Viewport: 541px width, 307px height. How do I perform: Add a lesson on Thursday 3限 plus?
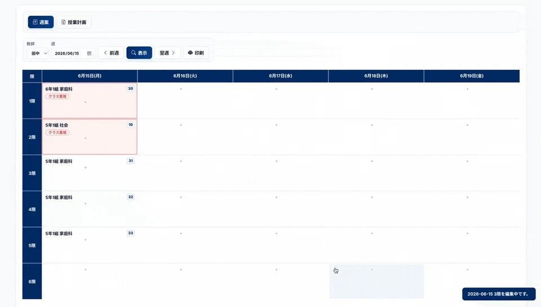coord(372,161)
